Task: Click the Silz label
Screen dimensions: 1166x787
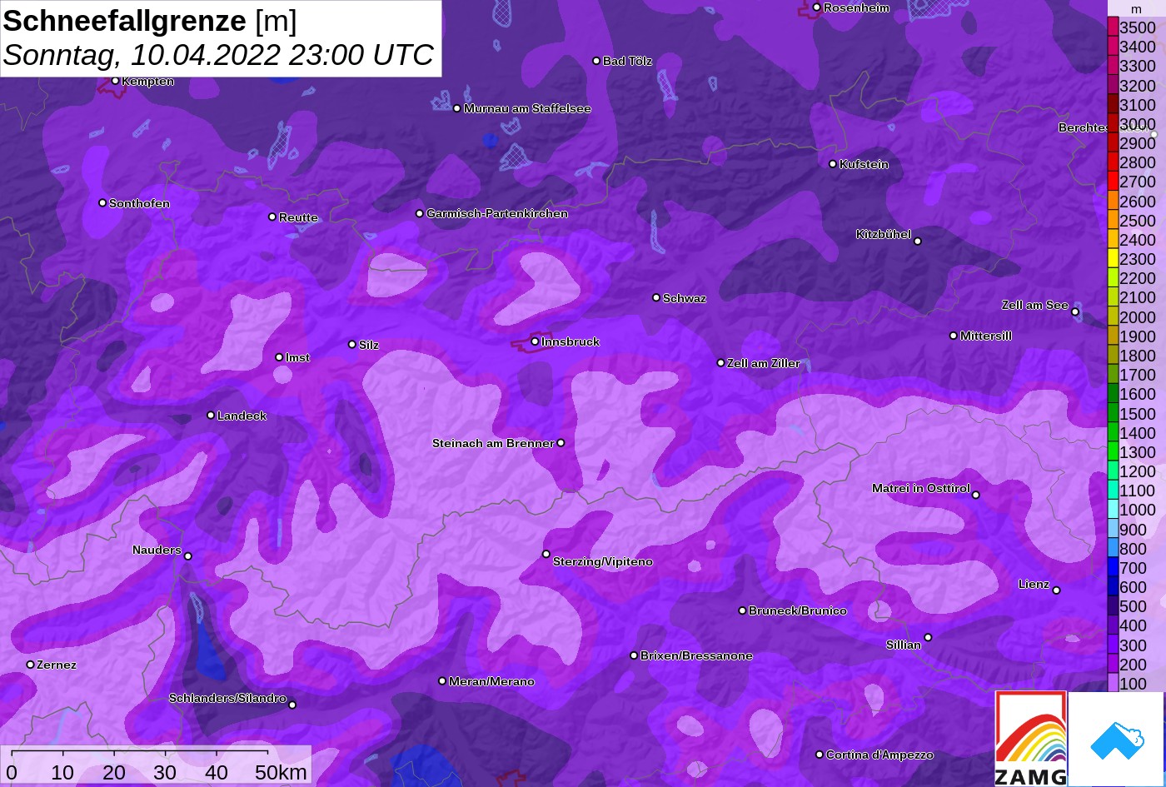Action: (369, 345)
